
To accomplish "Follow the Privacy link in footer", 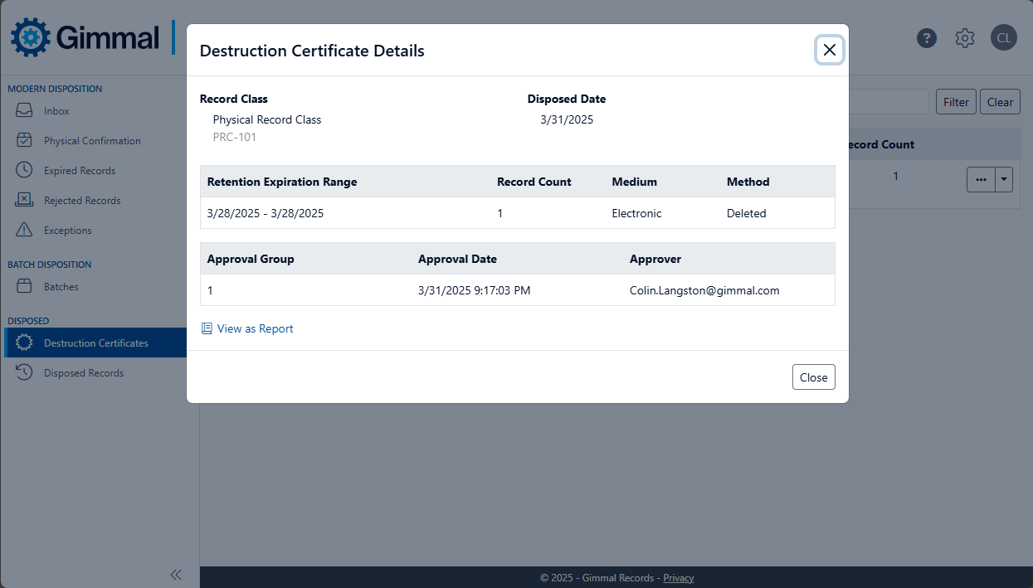I will coord(678,577).
